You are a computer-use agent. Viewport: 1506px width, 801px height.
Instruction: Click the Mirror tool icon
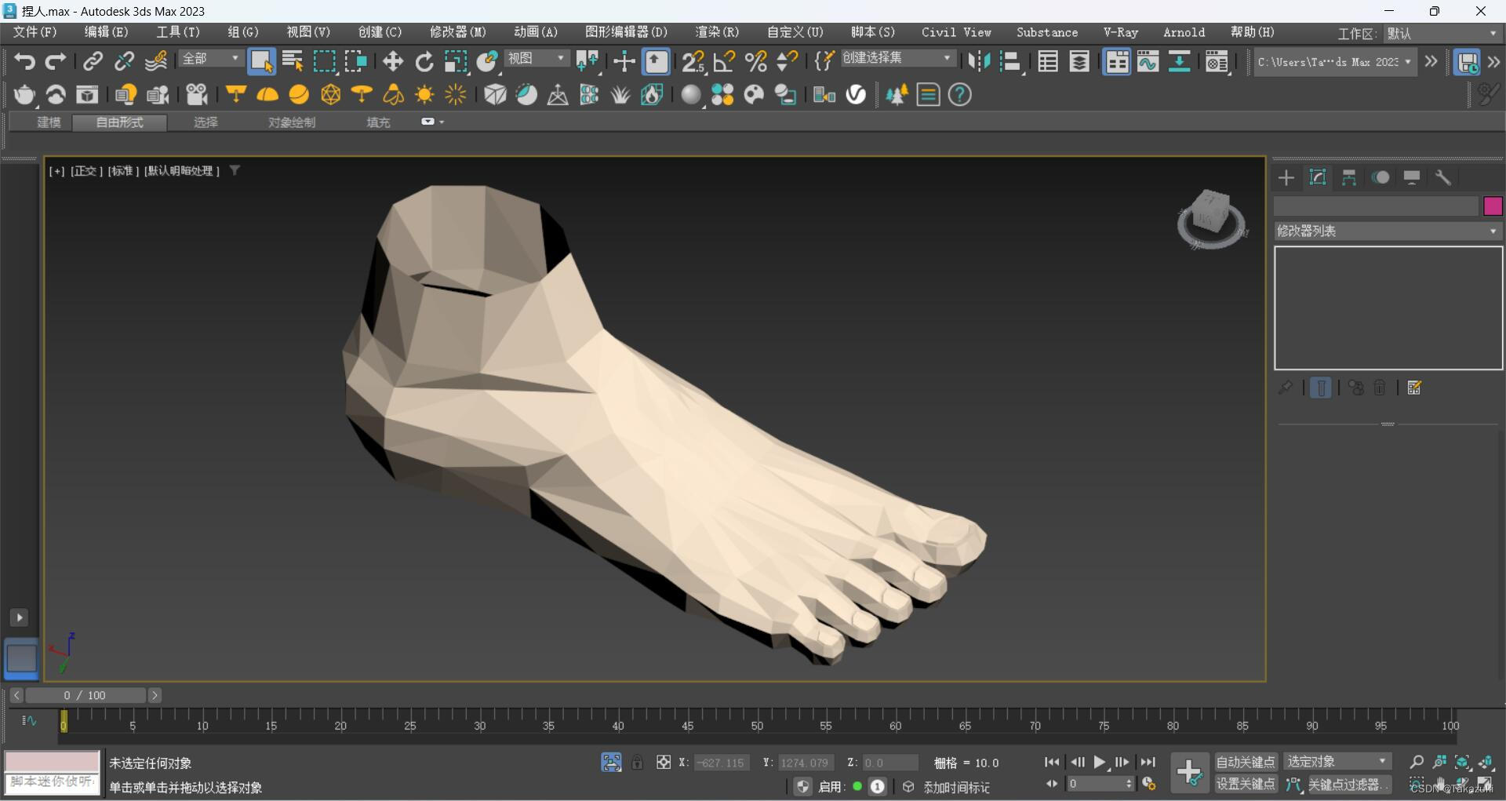[x=979, y=61]
